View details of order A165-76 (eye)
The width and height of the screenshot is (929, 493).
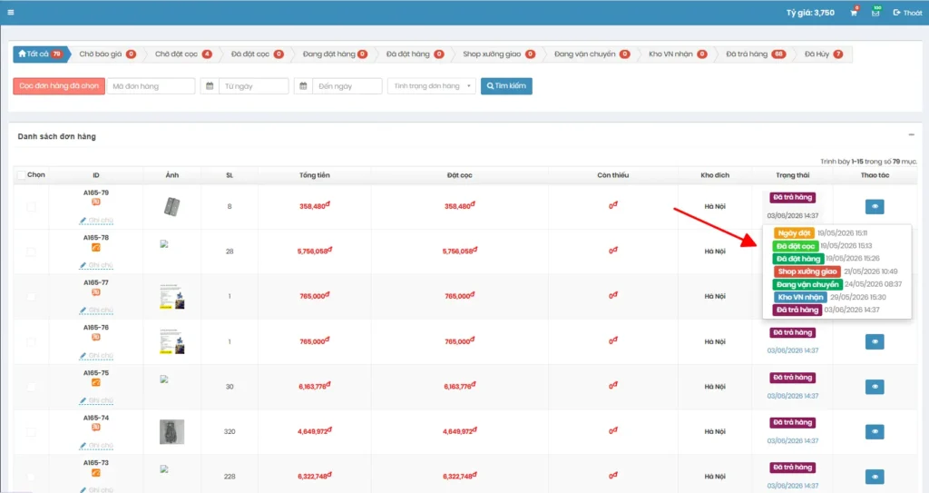tap(875, 341)
